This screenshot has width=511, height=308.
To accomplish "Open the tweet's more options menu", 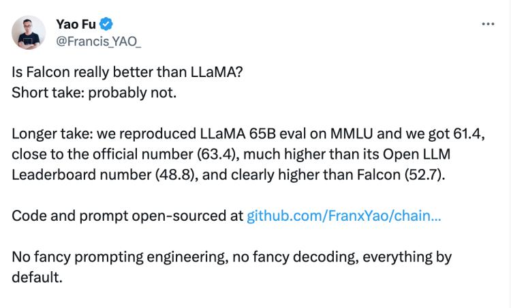I will coord(488,24).
